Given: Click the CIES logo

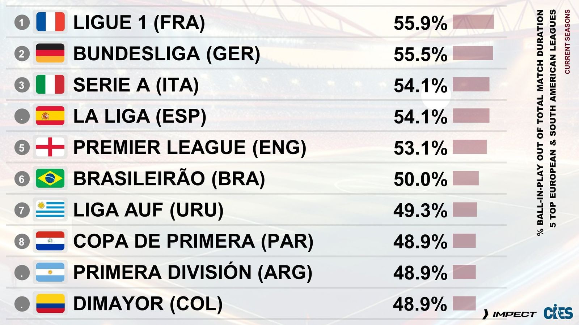Looking at the screenshot, I should pos(558,313).
